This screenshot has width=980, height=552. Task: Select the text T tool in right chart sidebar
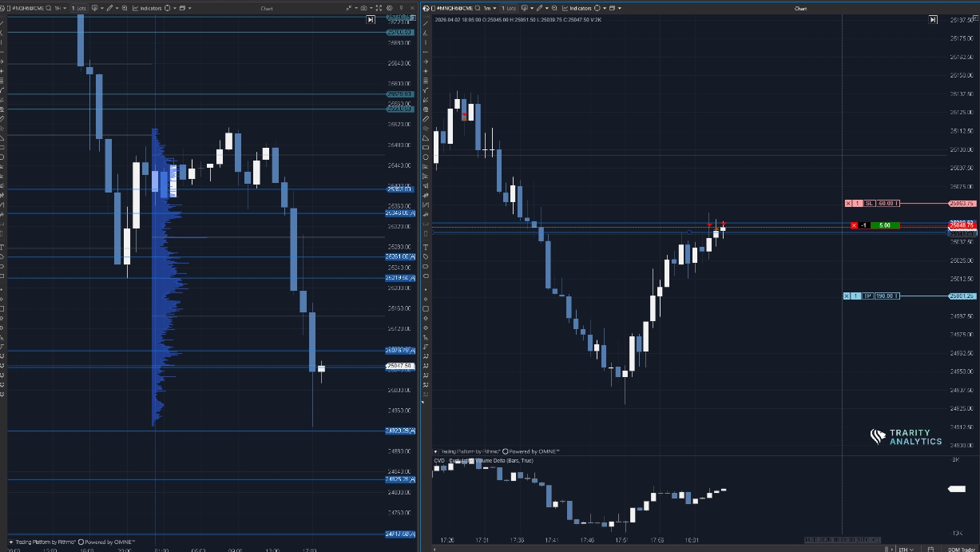426,247
